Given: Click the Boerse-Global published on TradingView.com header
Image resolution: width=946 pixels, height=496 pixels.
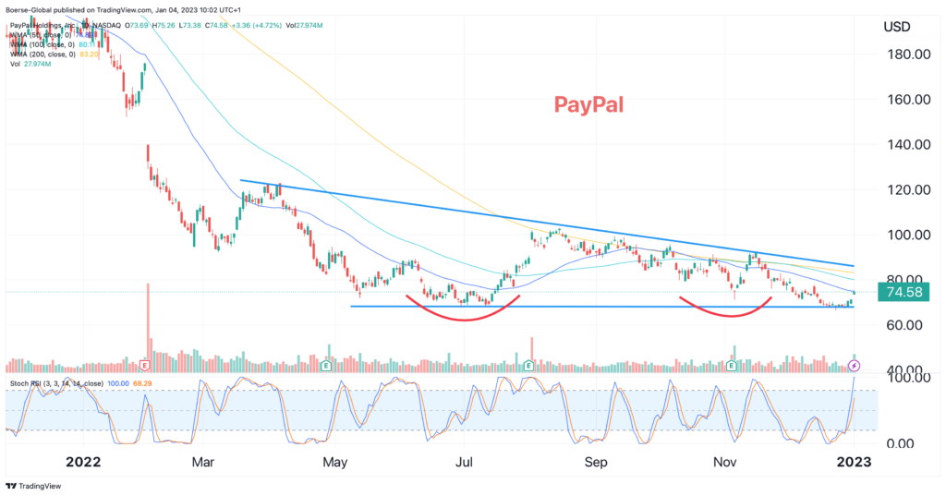Looking at the screenshot, I should (123, 9).
